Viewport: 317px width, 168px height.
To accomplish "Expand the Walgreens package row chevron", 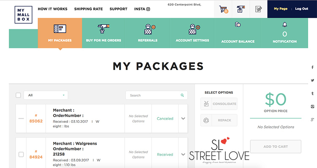I will (183, 154).
